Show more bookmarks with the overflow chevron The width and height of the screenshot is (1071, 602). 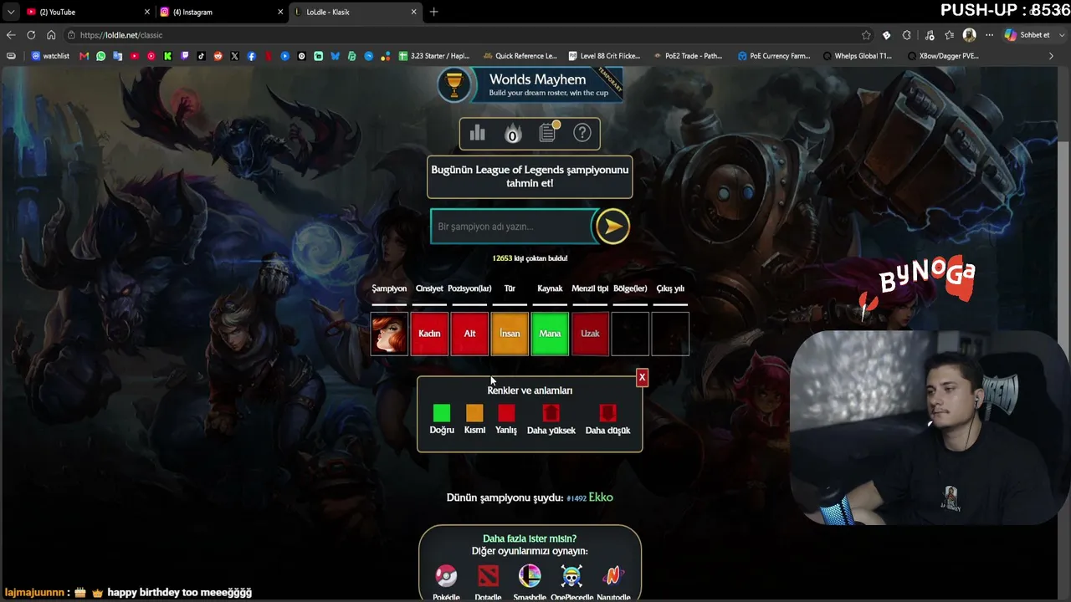pyautogui.click(x=1052, y=56)
